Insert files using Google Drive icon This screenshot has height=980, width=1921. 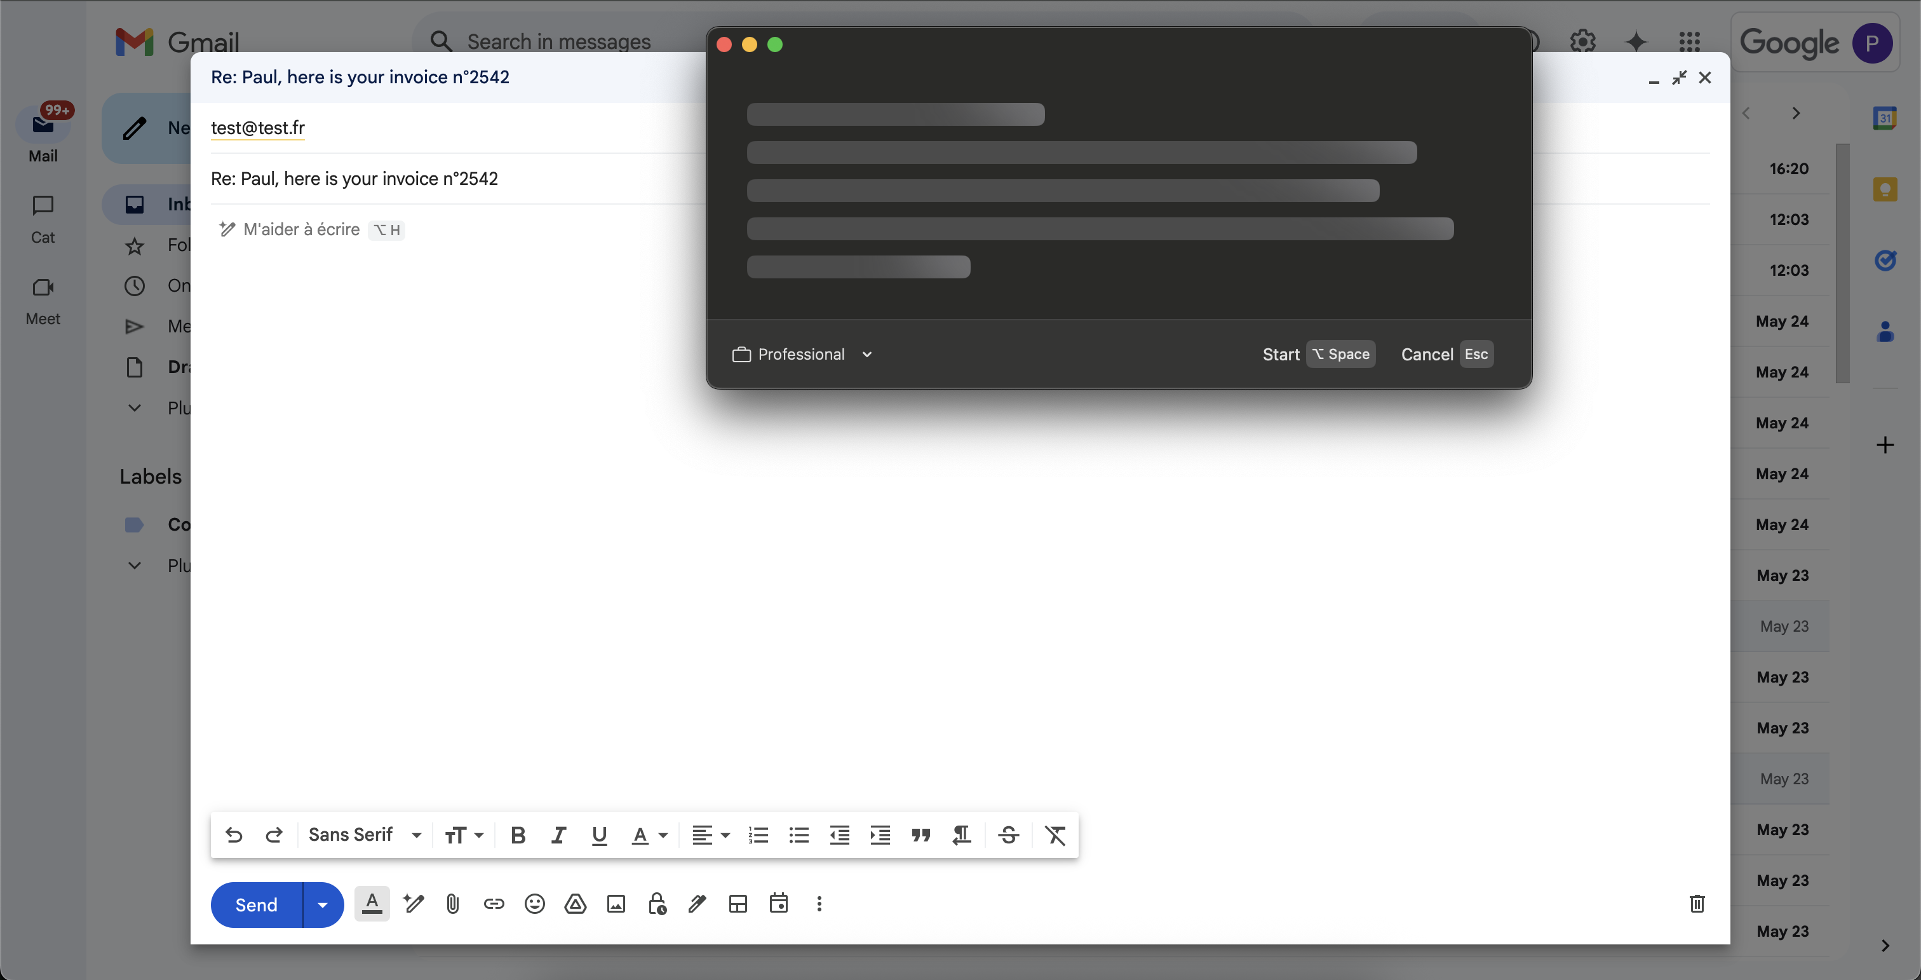575,904
